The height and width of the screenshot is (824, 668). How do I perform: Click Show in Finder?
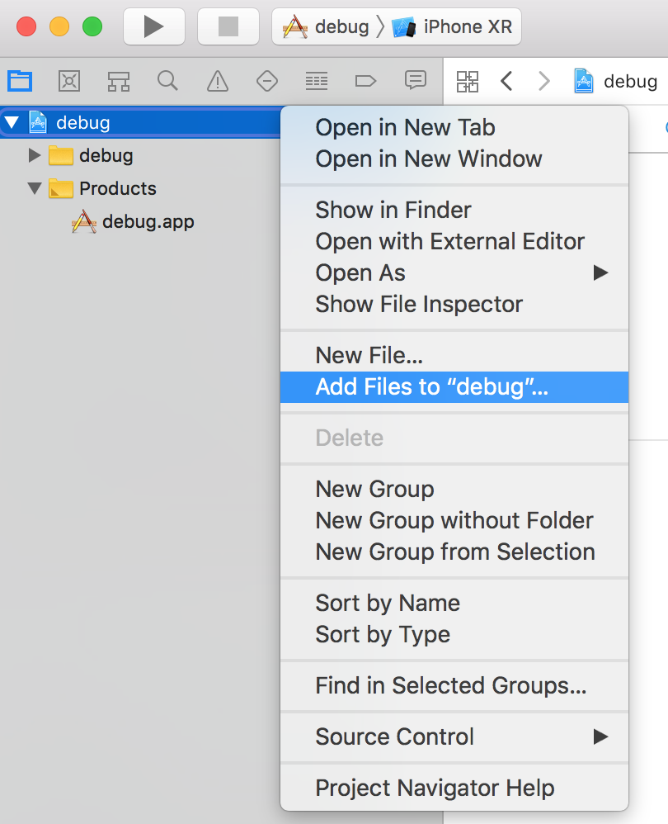pyautogui.click(x=393, y=210)
